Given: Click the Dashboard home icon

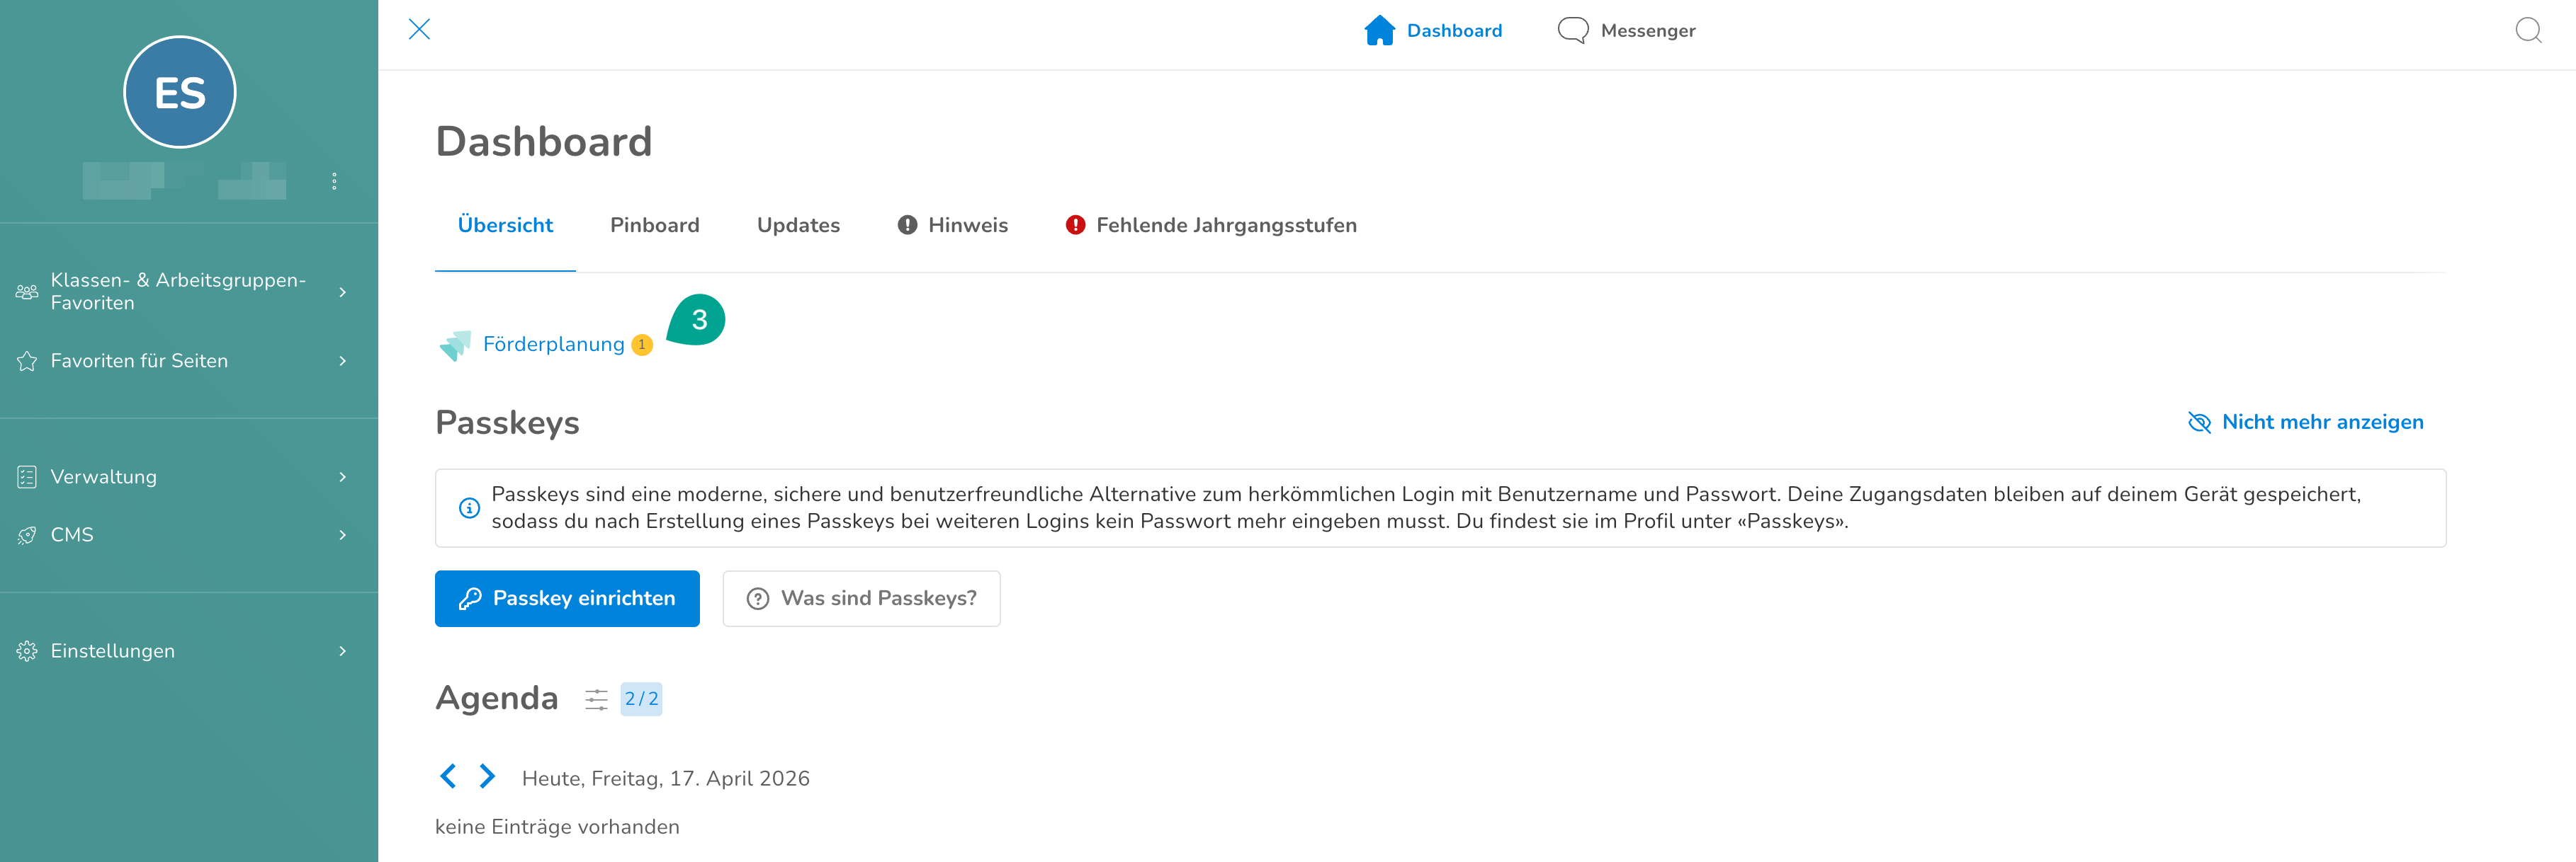Looking at the screenshot, I should tap(1379, 31).
